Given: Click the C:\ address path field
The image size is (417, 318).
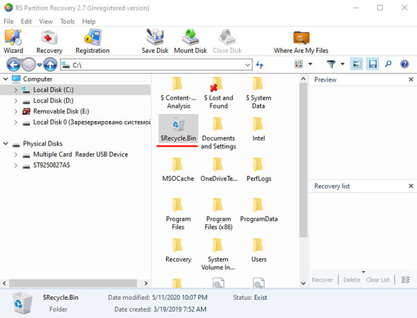Looking at the screenshot, I should point(156,65).
